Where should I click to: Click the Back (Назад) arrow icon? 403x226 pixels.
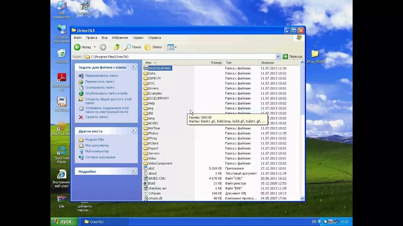pyautogui.click(x=77, y=47)
